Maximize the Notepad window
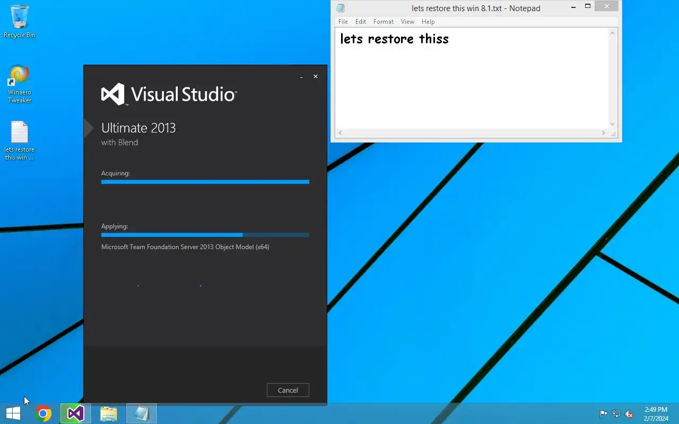 click(x=588, y=6)
